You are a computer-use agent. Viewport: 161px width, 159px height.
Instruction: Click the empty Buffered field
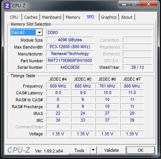point(137,54)
